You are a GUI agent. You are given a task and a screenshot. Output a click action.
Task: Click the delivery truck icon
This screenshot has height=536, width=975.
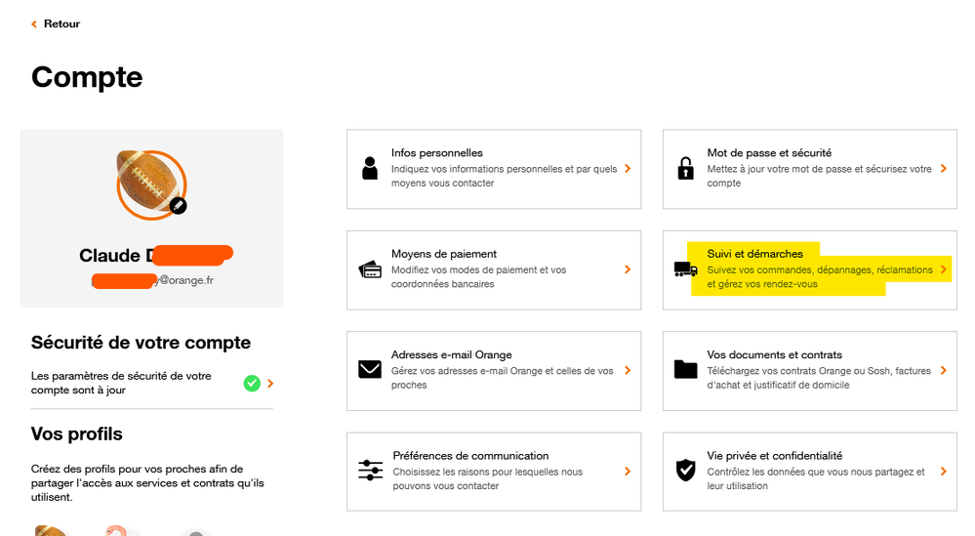(686, 269)
